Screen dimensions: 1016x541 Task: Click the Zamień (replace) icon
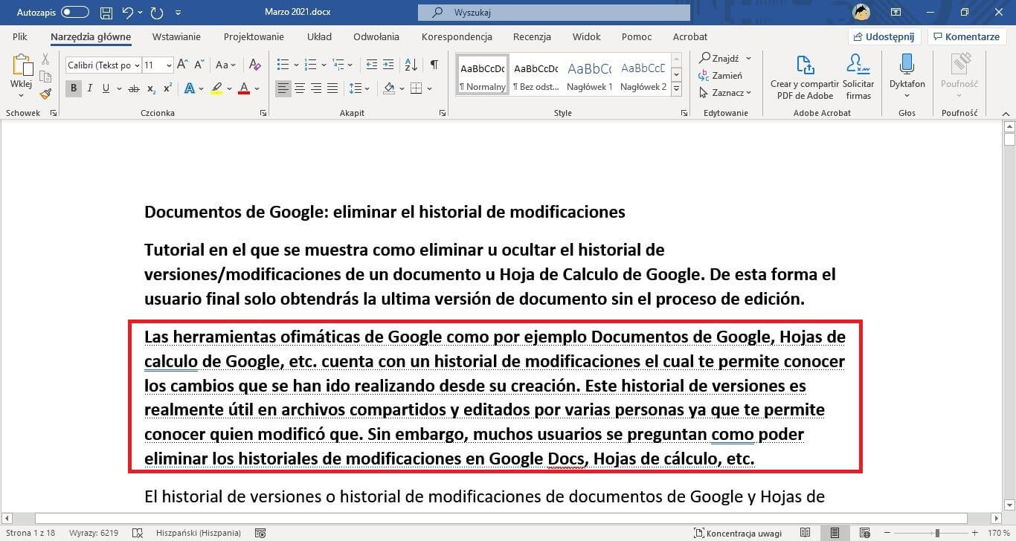[x=704, y=75]
